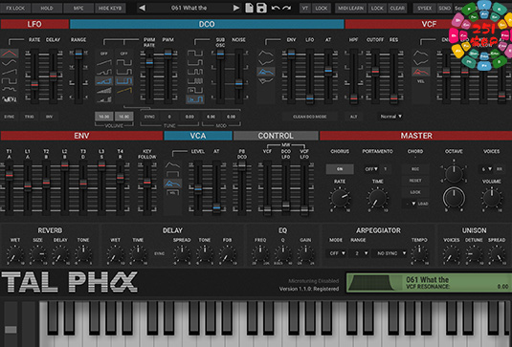Choose the yellow saw shape in the pulse column
This screenshot has height=347, width=512.
tap(124, 90)
